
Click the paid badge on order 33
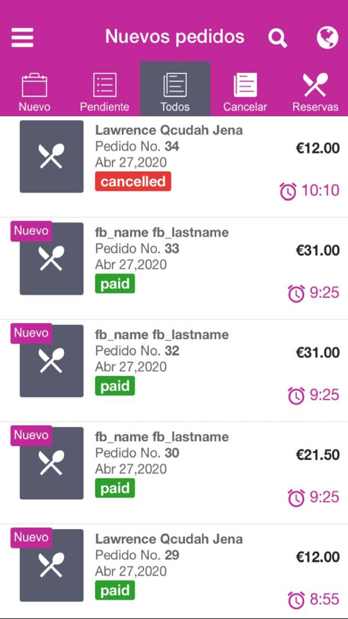[115, 284]
